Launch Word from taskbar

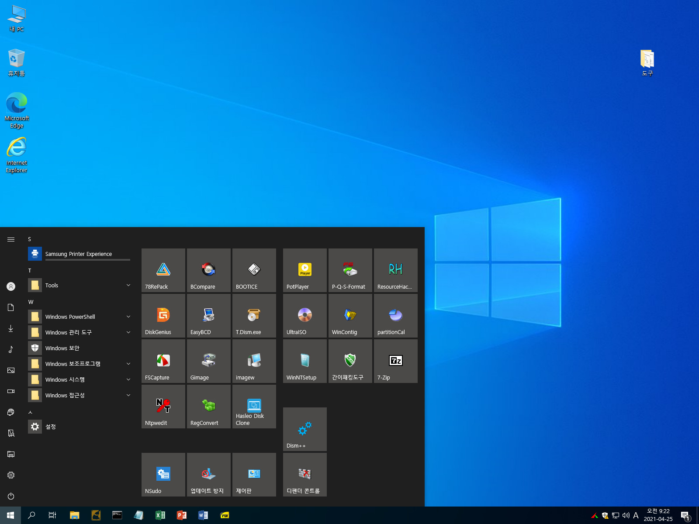(203, 515)
